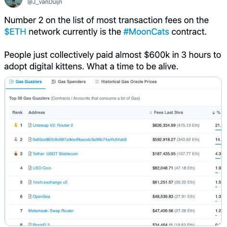Open the 0x60cd862c9c687a9de49 contract address

pos(79,139)
